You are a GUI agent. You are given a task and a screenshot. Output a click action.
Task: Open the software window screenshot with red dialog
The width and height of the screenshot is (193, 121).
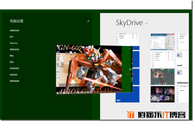pyautogui.click(x=163, y=42)
